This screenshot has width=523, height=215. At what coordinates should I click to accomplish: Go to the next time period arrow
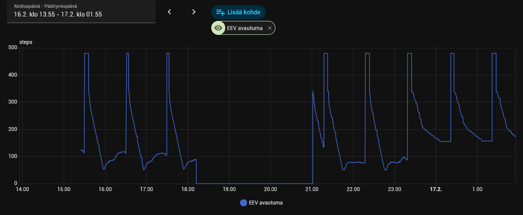(x=194, y=12)
